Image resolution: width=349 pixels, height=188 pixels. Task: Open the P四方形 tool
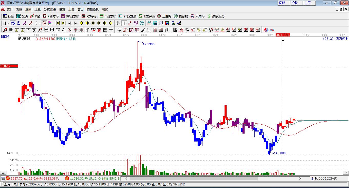click(51, 16)
